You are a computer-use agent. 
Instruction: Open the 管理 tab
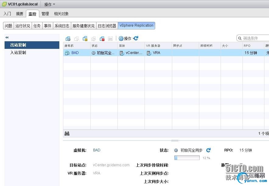(x=45, y=14)
